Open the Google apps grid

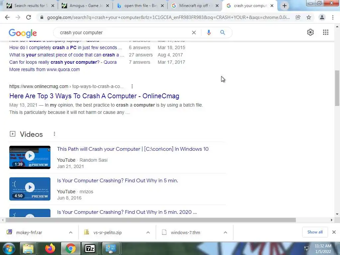(x=325, y=32)
